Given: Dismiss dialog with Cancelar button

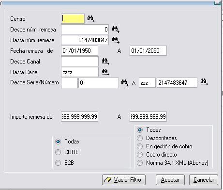Looking at the screenshot, I should click(x=204, y=180).
